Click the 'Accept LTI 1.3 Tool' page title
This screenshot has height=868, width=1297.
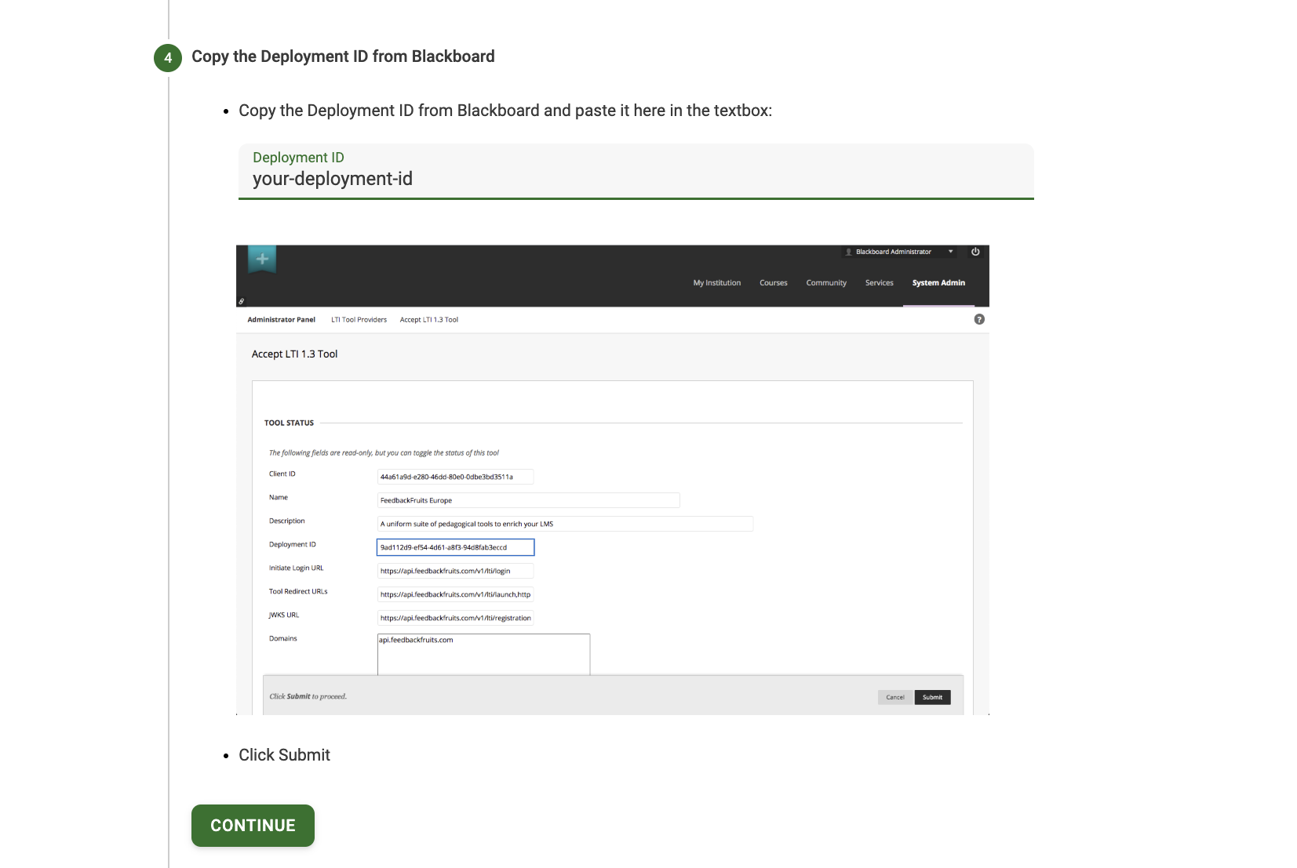294,354
